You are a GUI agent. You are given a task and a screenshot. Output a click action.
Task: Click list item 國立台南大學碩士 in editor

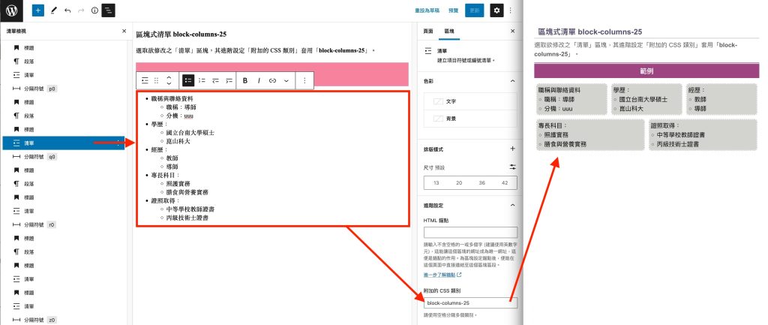pos(190,132)
